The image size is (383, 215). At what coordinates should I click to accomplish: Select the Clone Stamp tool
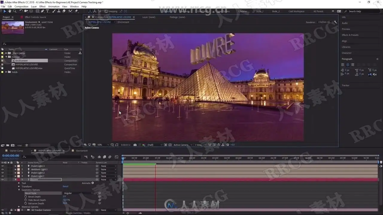59,11
